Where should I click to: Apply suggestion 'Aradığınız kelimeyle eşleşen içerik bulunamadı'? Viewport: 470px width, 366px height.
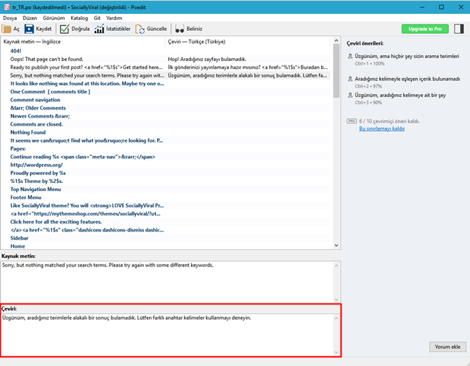(x=407, y=79)
